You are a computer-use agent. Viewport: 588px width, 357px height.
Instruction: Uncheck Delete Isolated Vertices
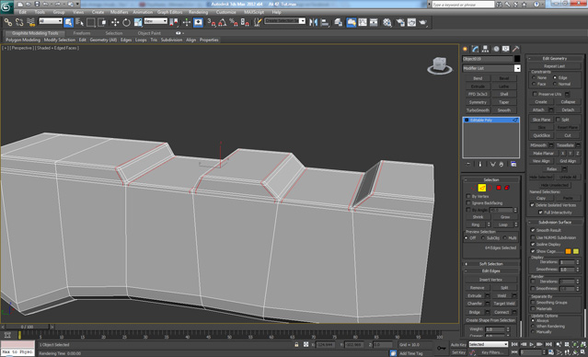pyautogui.click(x=532, y=205)
